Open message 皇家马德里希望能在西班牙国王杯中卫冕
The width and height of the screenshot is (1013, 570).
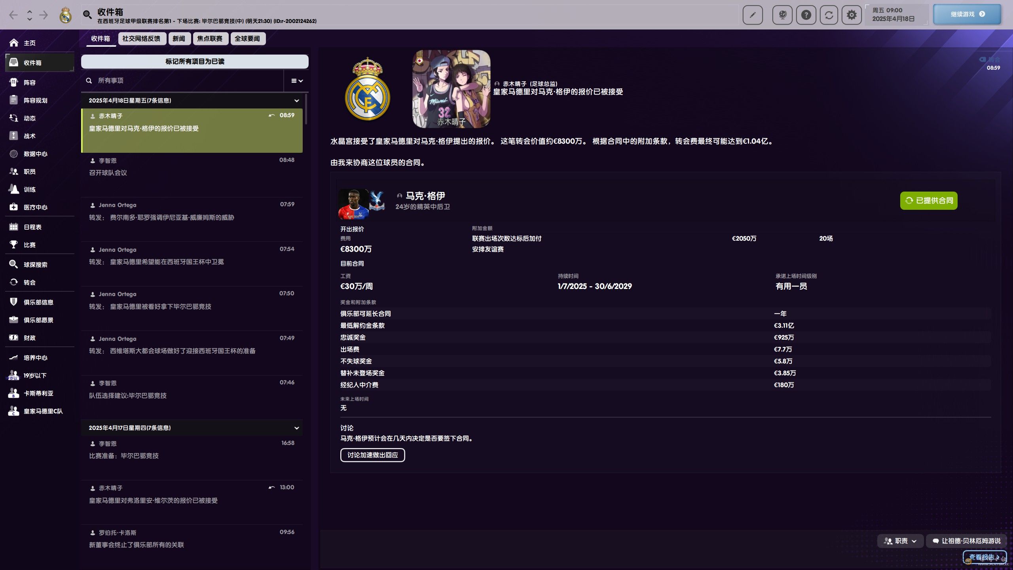pyautogui.click(x=192, y=264)
